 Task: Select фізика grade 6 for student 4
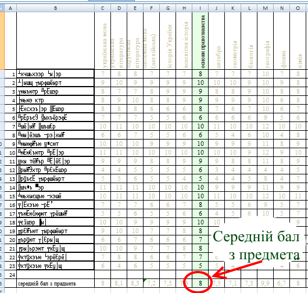pyautogui.click(x=282, y=100)
